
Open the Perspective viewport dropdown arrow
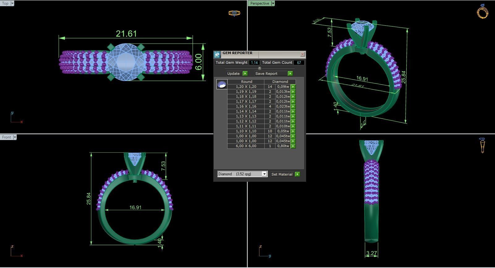point(273,3)
